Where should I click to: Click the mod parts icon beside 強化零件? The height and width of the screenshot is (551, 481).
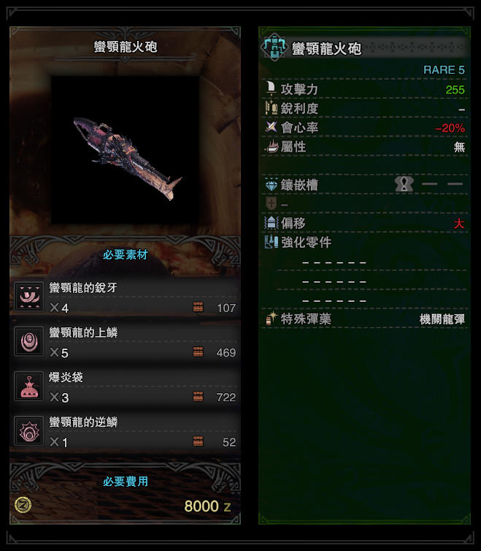271,242
